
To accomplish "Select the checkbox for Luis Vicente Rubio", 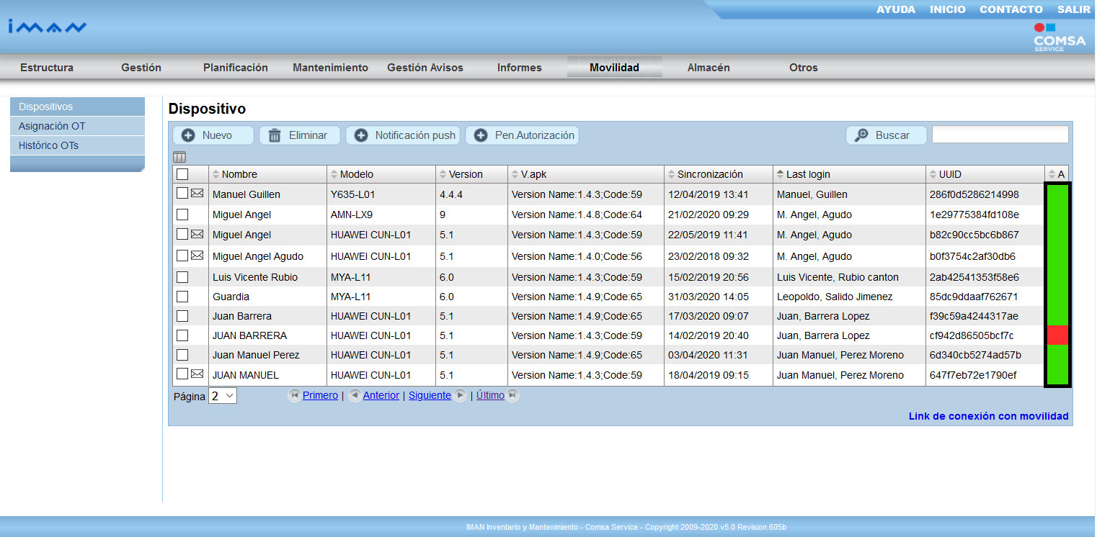I will coord(182,277).
